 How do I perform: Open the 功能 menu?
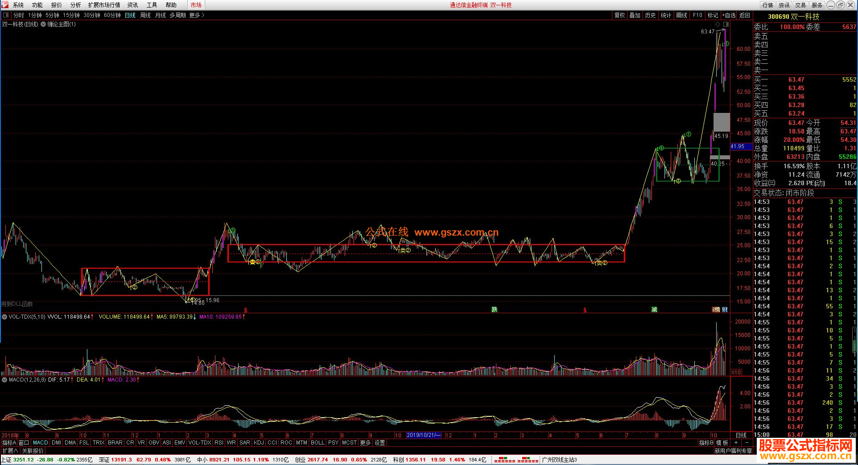(x=37, y=5)
